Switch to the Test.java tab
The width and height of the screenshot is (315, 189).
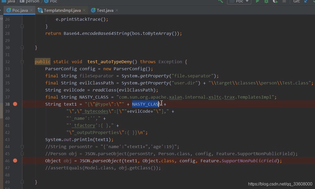pos(105,10)
